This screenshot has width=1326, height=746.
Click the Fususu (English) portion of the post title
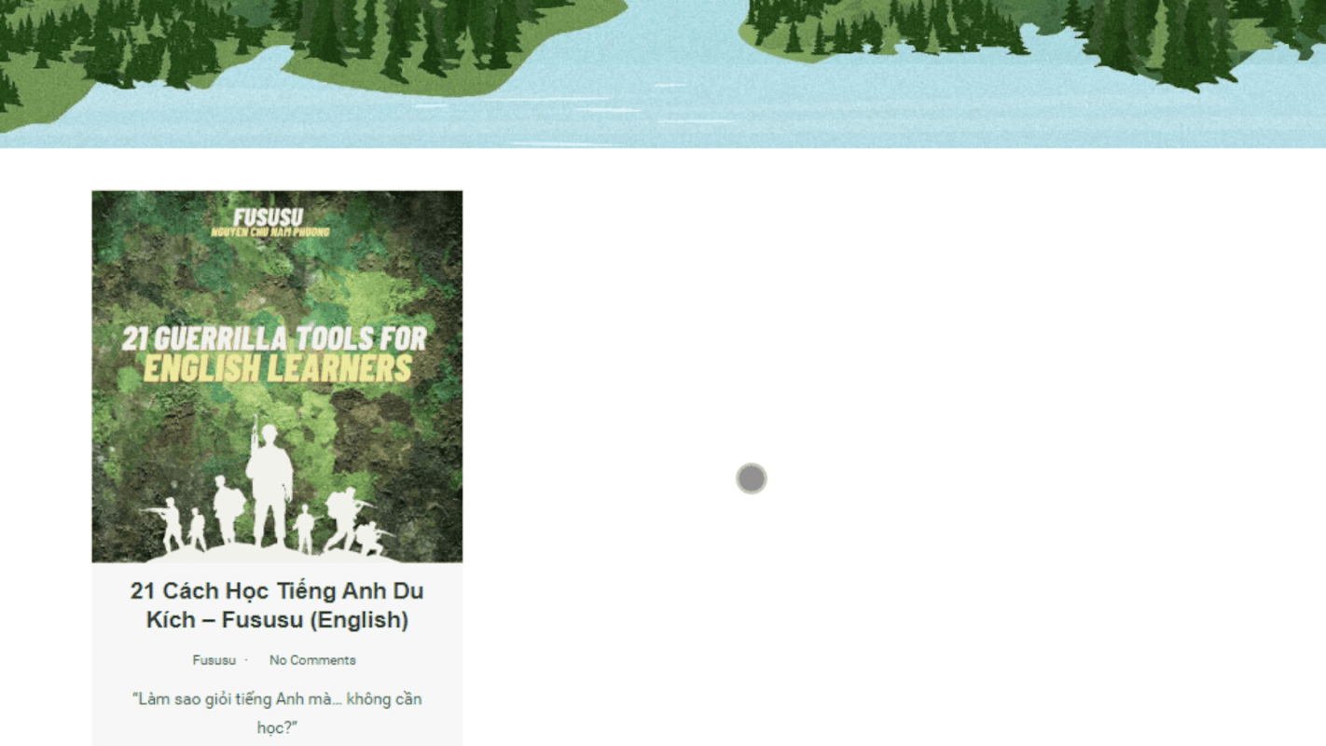click(x=315, y=620)
